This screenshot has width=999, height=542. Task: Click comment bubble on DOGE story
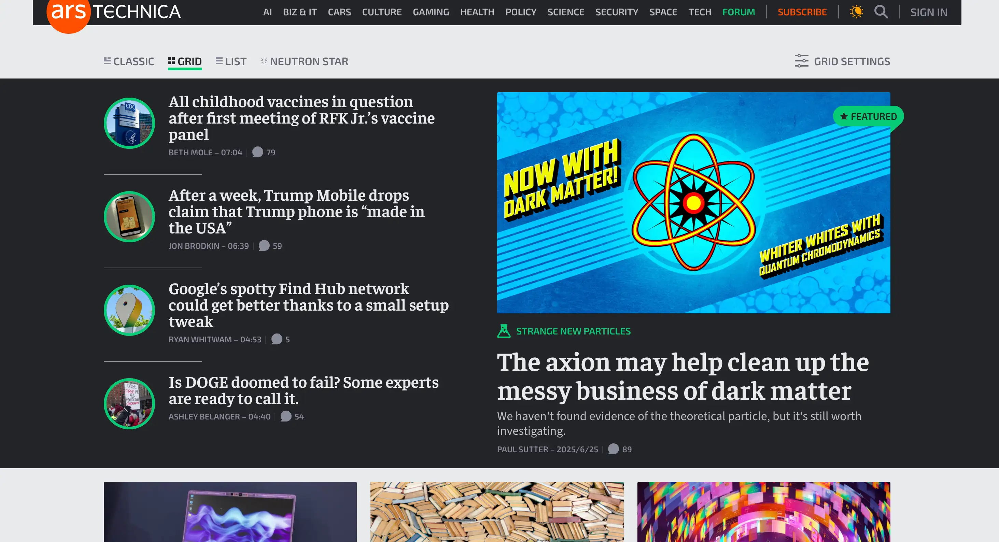(x=286, y=416)
